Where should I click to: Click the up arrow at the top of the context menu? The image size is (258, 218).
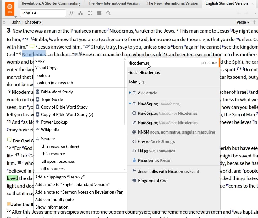pos(125,59)
